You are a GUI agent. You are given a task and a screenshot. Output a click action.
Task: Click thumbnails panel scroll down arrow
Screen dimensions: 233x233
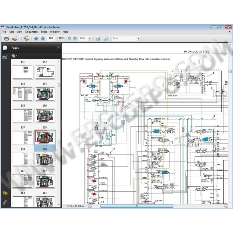(x=59, y=205)
